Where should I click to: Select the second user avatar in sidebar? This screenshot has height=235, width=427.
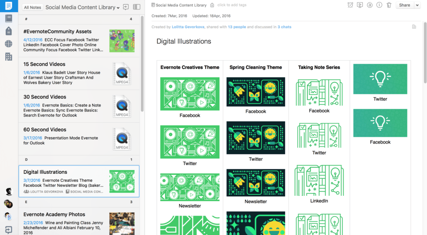pos(8,204)
